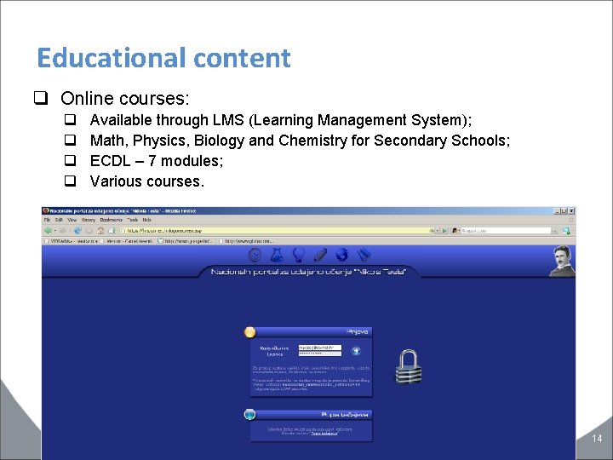Click the Stop loading icon in toolbar
Viewport: 613px width, 460px height.
click(x=89, y=231)
